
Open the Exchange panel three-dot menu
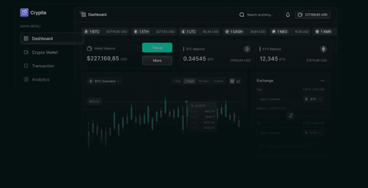[x=322, y=81]
